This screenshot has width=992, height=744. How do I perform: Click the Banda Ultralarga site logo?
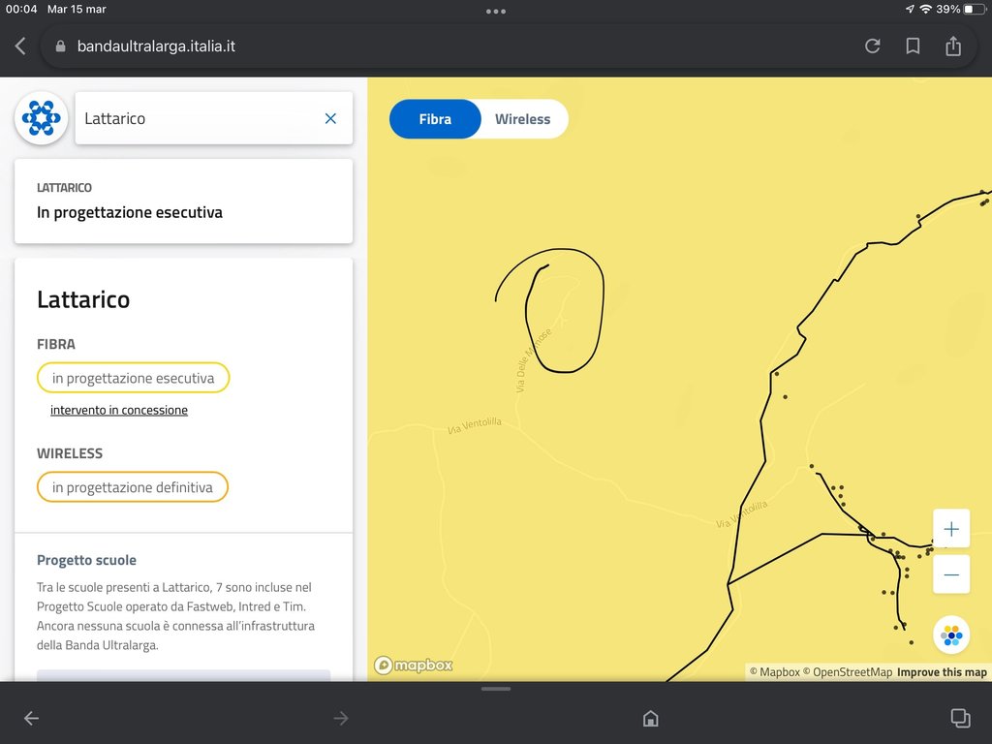pyautogui.click(x=41, y=118)
